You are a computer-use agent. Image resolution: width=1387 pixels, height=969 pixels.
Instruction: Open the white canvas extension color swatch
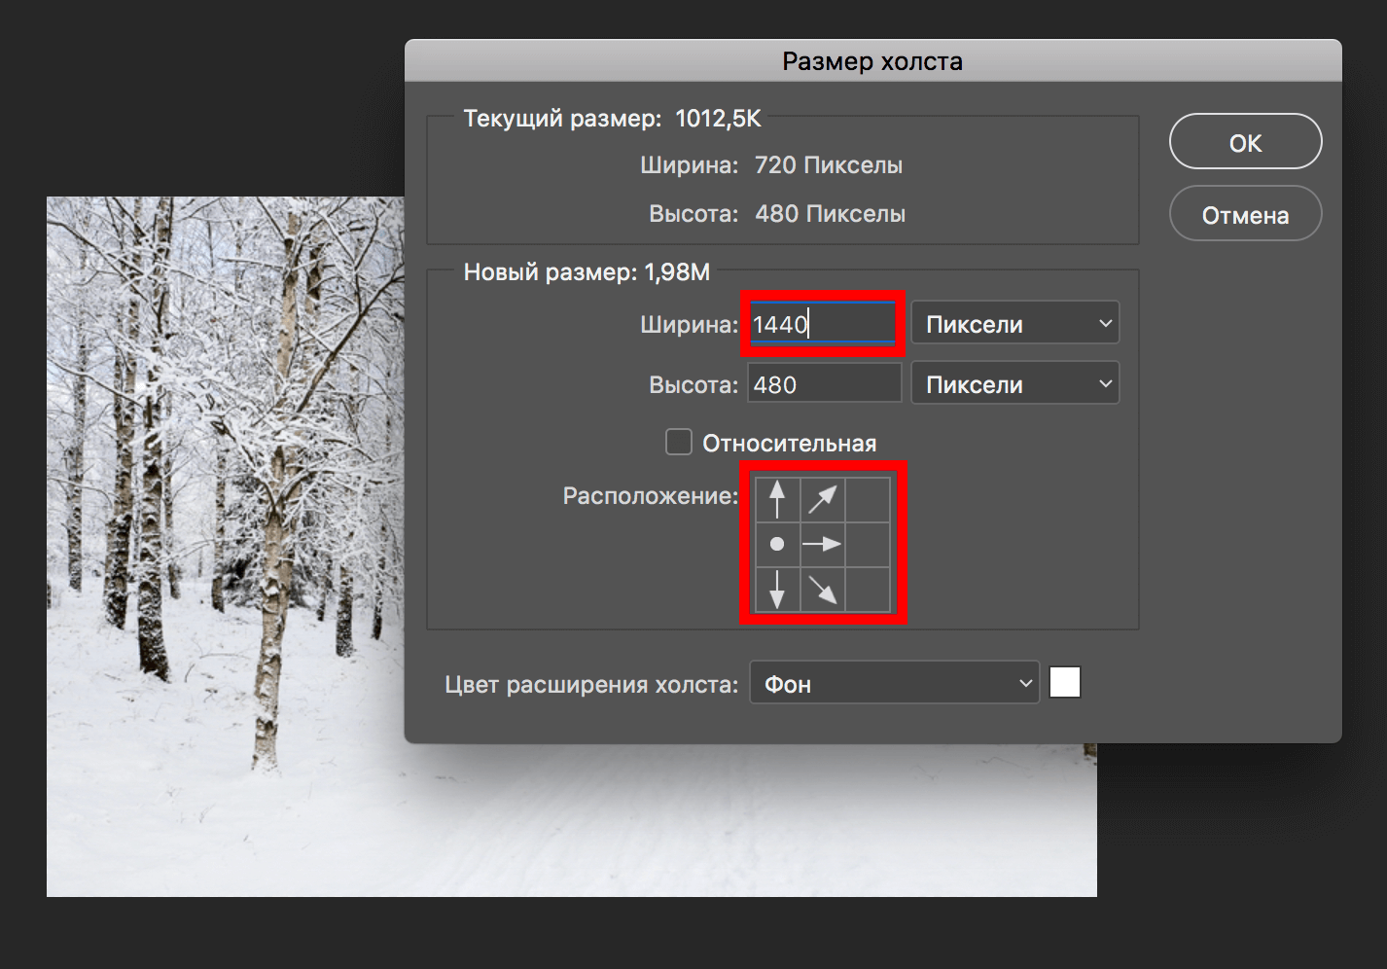(x=1065, y=683)
